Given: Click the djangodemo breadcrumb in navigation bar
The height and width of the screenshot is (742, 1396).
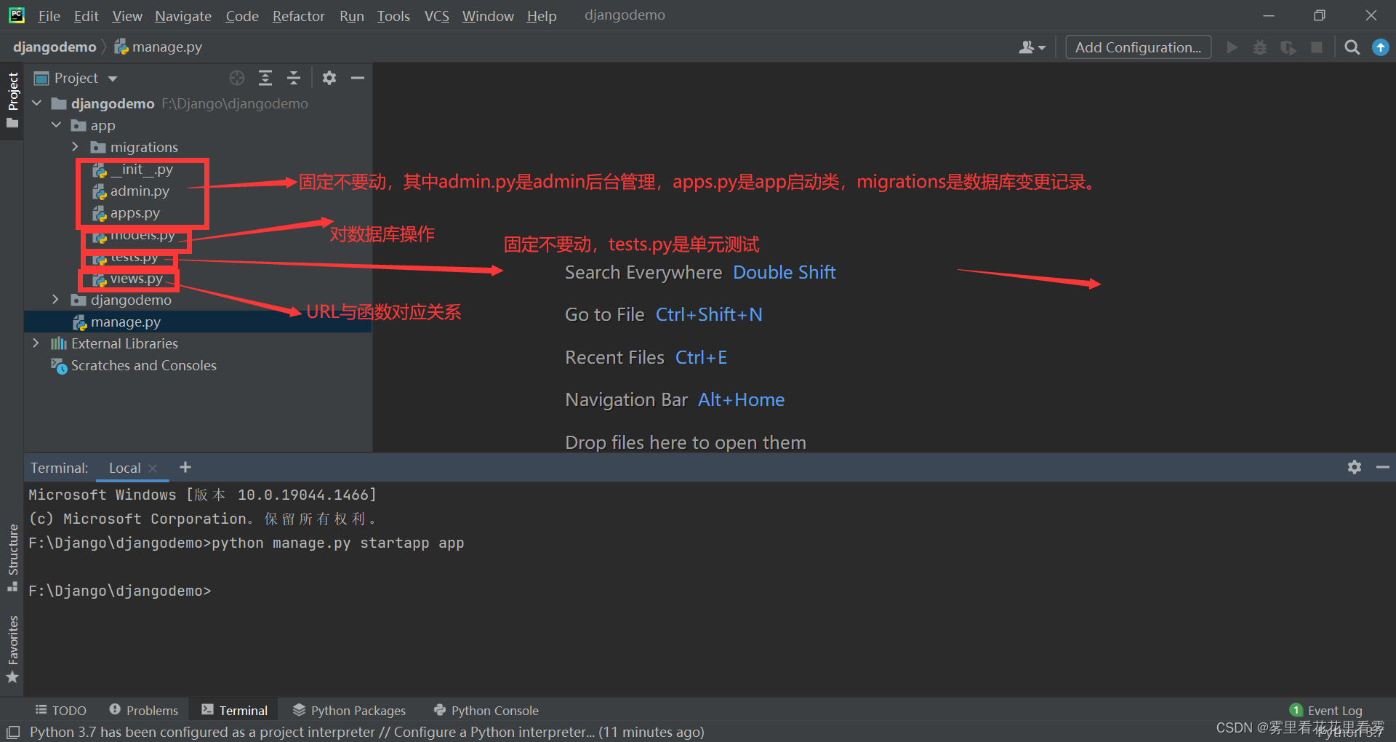Looking at the screenshot, I should click(55, 47).
